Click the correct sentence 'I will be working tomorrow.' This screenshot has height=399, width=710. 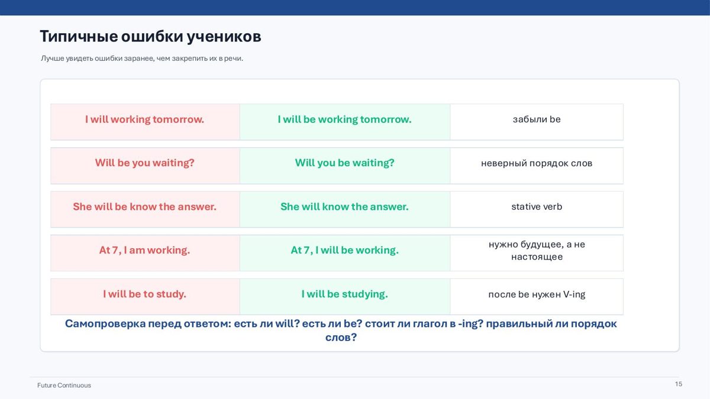[344, 119]
